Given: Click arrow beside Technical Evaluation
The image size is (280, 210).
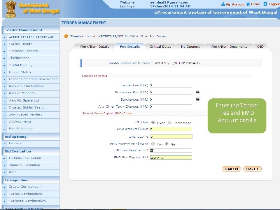Looking at the screenshot, I should click(x=4, y=159).
